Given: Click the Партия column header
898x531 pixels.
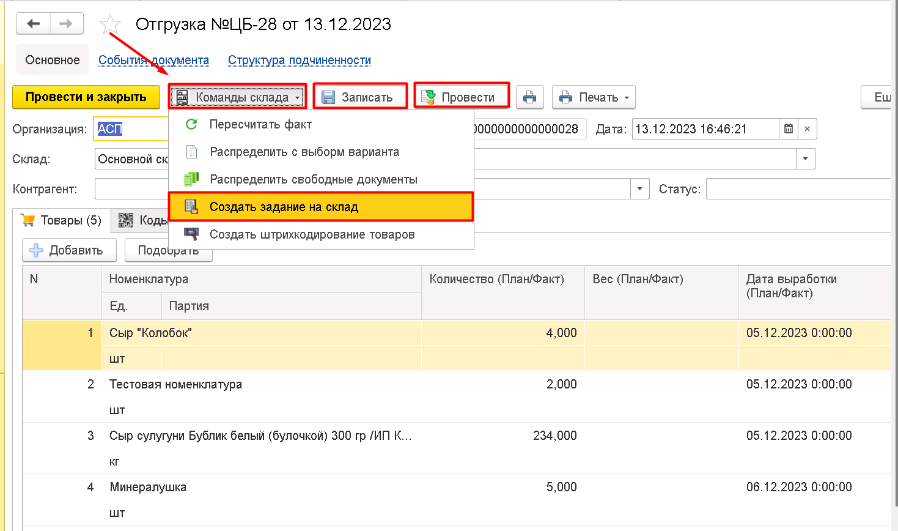Looking at the screenshot, I should pyautogui.click(x=292, y=306).
